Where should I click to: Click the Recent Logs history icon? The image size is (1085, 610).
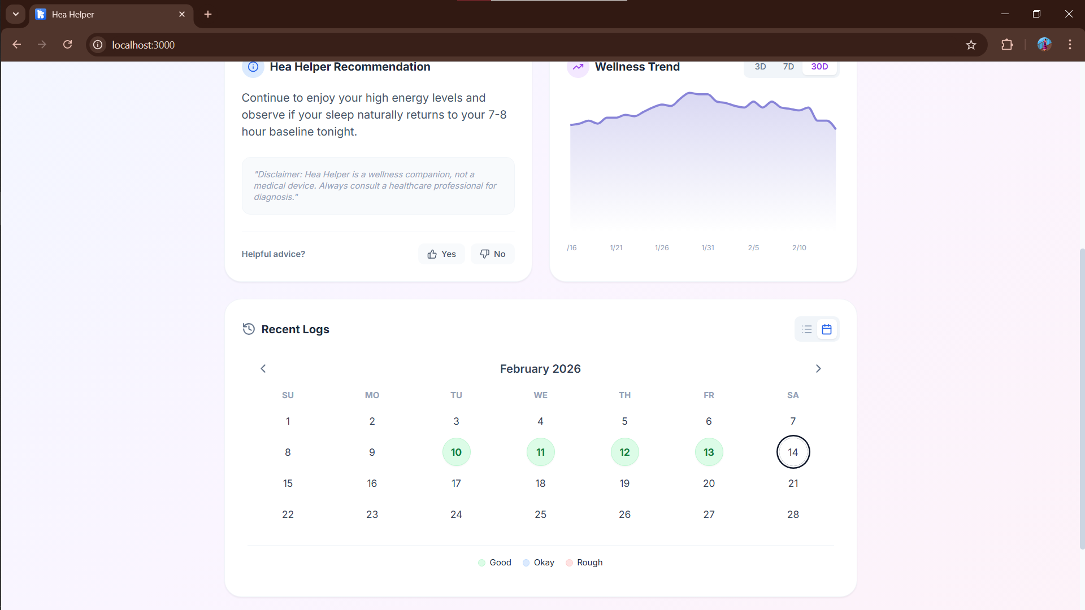pos(249,329)
